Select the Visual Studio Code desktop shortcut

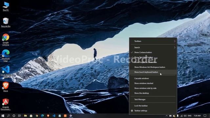pyautogui.click(x=6, y=72)
